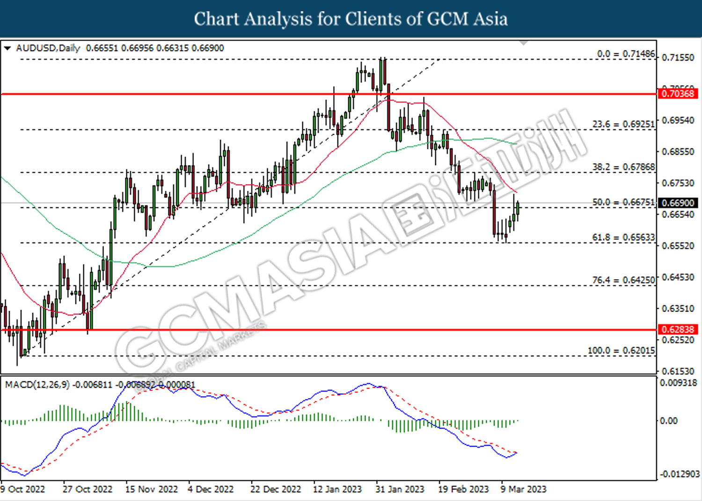This screenshot has height=501, width=702.
Task: Click the Fibonacci label 100.0 = 0.62015
Action: point(621,350)
